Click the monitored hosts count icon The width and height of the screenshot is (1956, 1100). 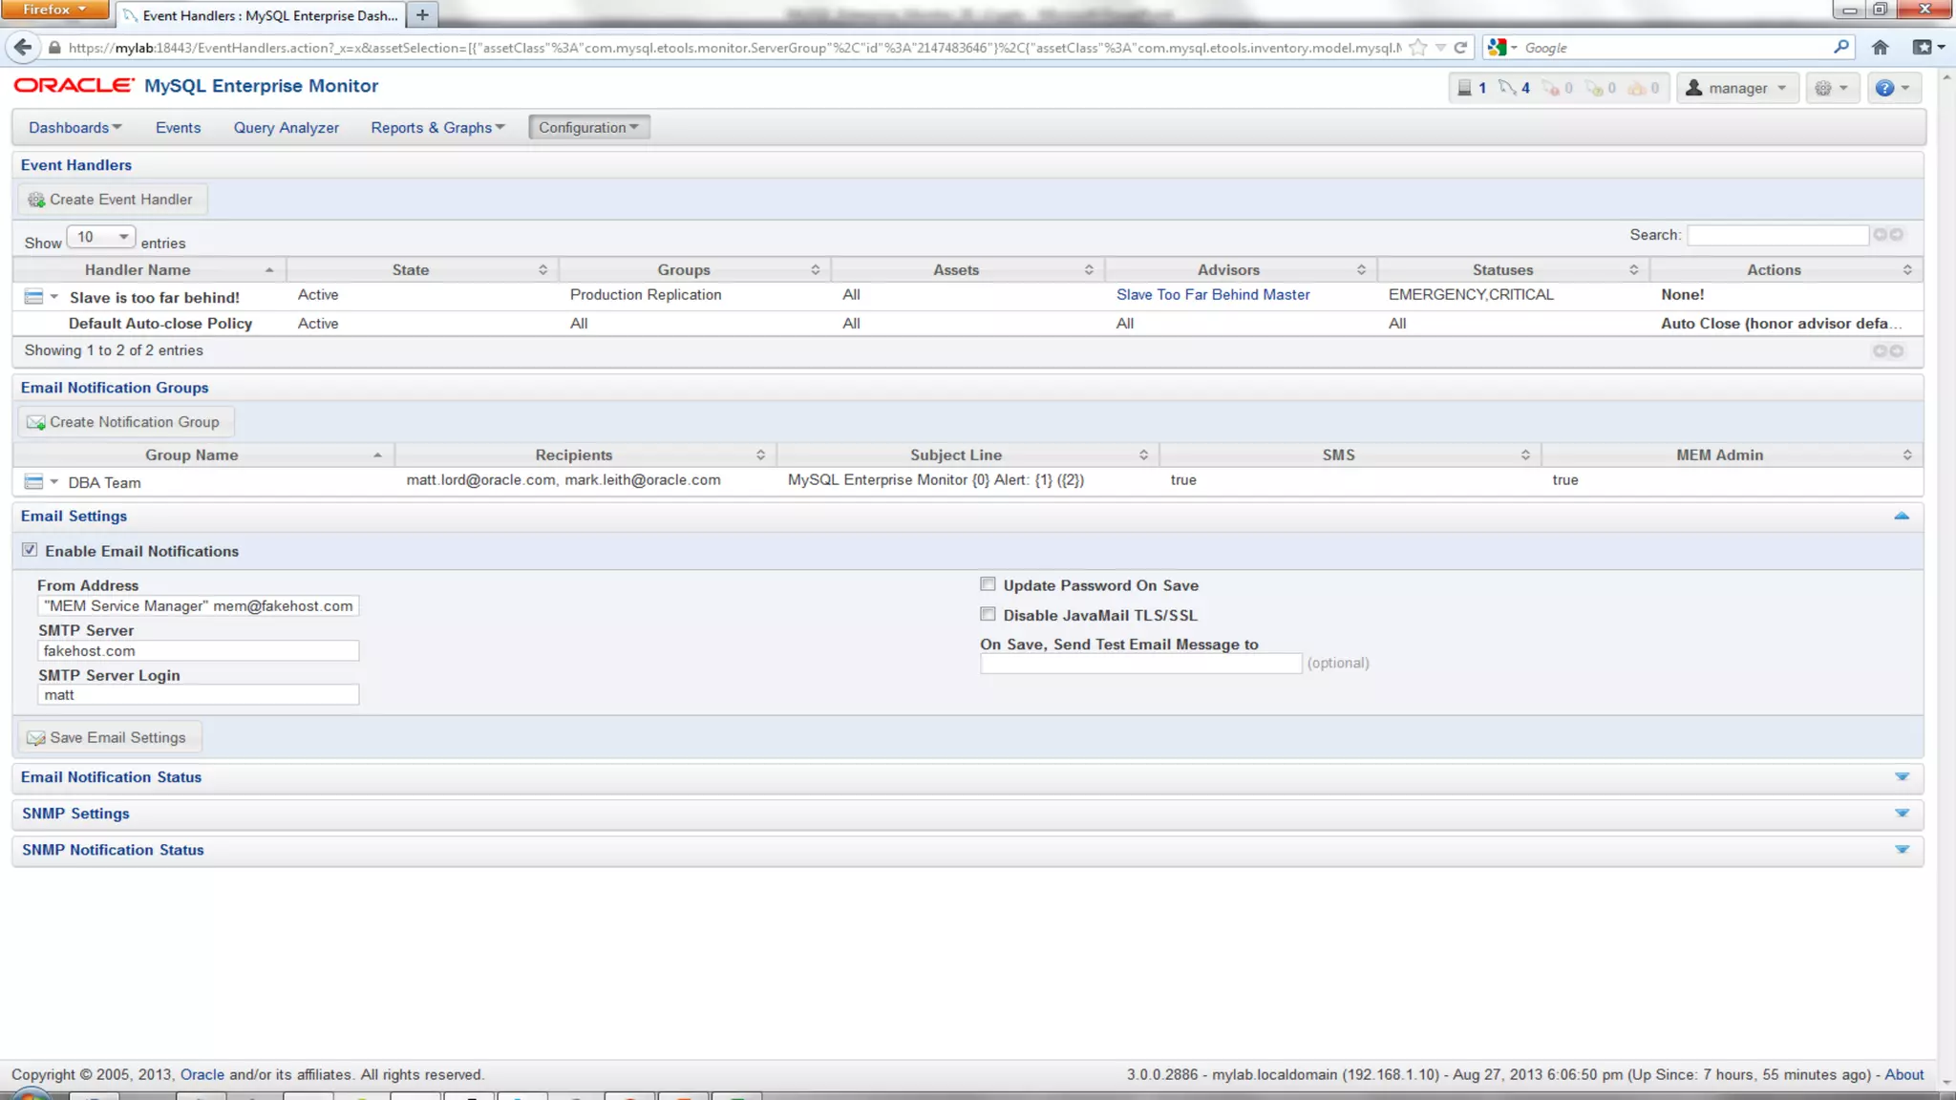(1464, 88)
